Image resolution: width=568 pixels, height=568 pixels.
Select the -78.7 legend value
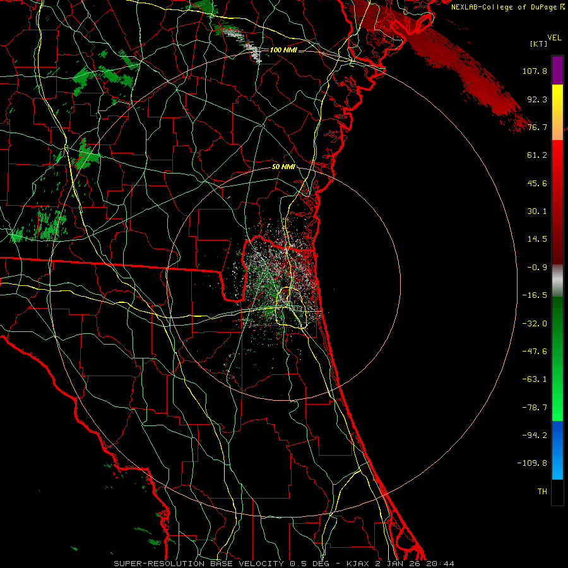coord(535,408)
